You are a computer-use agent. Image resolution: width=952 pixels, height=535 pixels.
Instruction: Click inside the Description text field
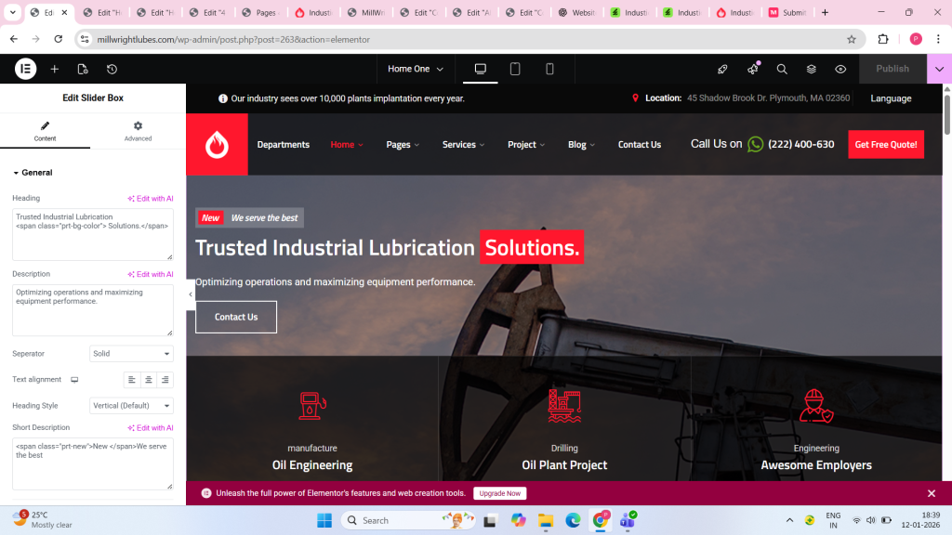[91, 309]
